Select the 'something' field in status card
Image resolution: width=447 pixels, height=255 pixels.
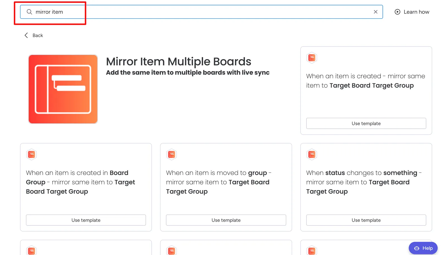400,173
